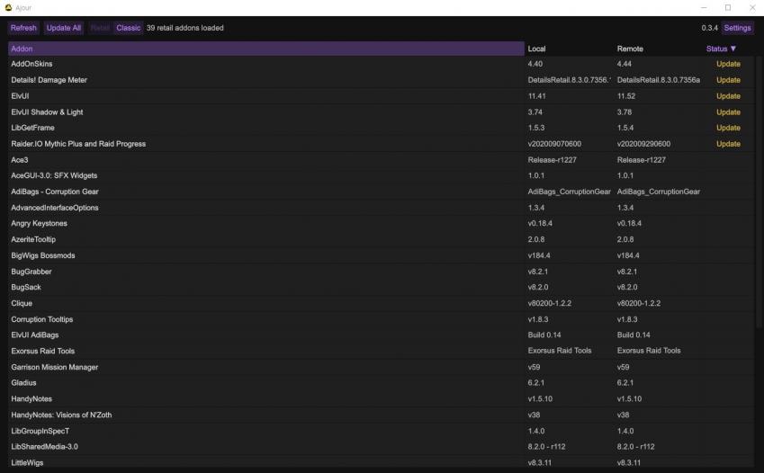This screenshot has width=764, height=473.
Task: Select the AddOnSkins row name
Action: click(31, 64)
